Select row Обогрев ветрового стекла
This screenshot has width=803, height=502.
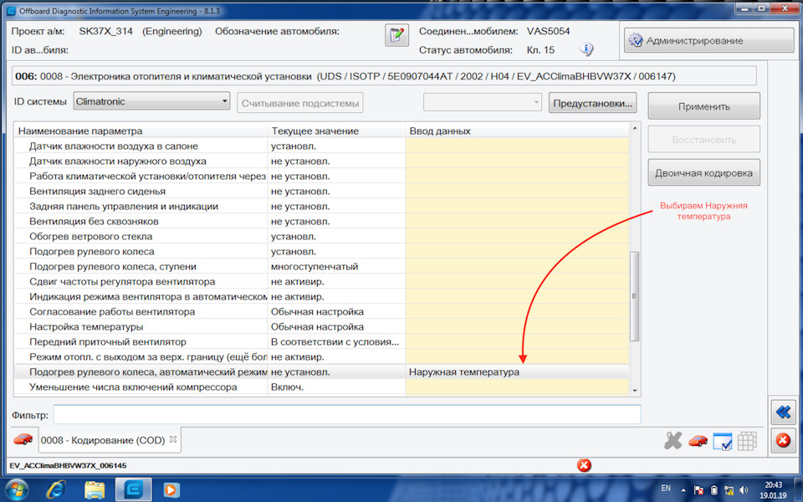(x=321, y=236)
